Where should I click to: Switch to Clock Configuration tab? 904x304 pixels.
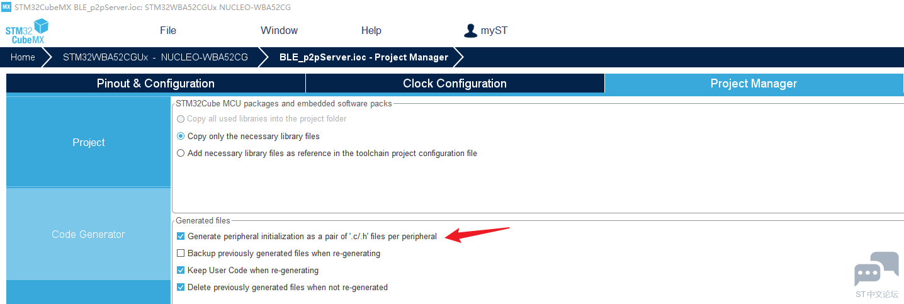pos(455,84)
